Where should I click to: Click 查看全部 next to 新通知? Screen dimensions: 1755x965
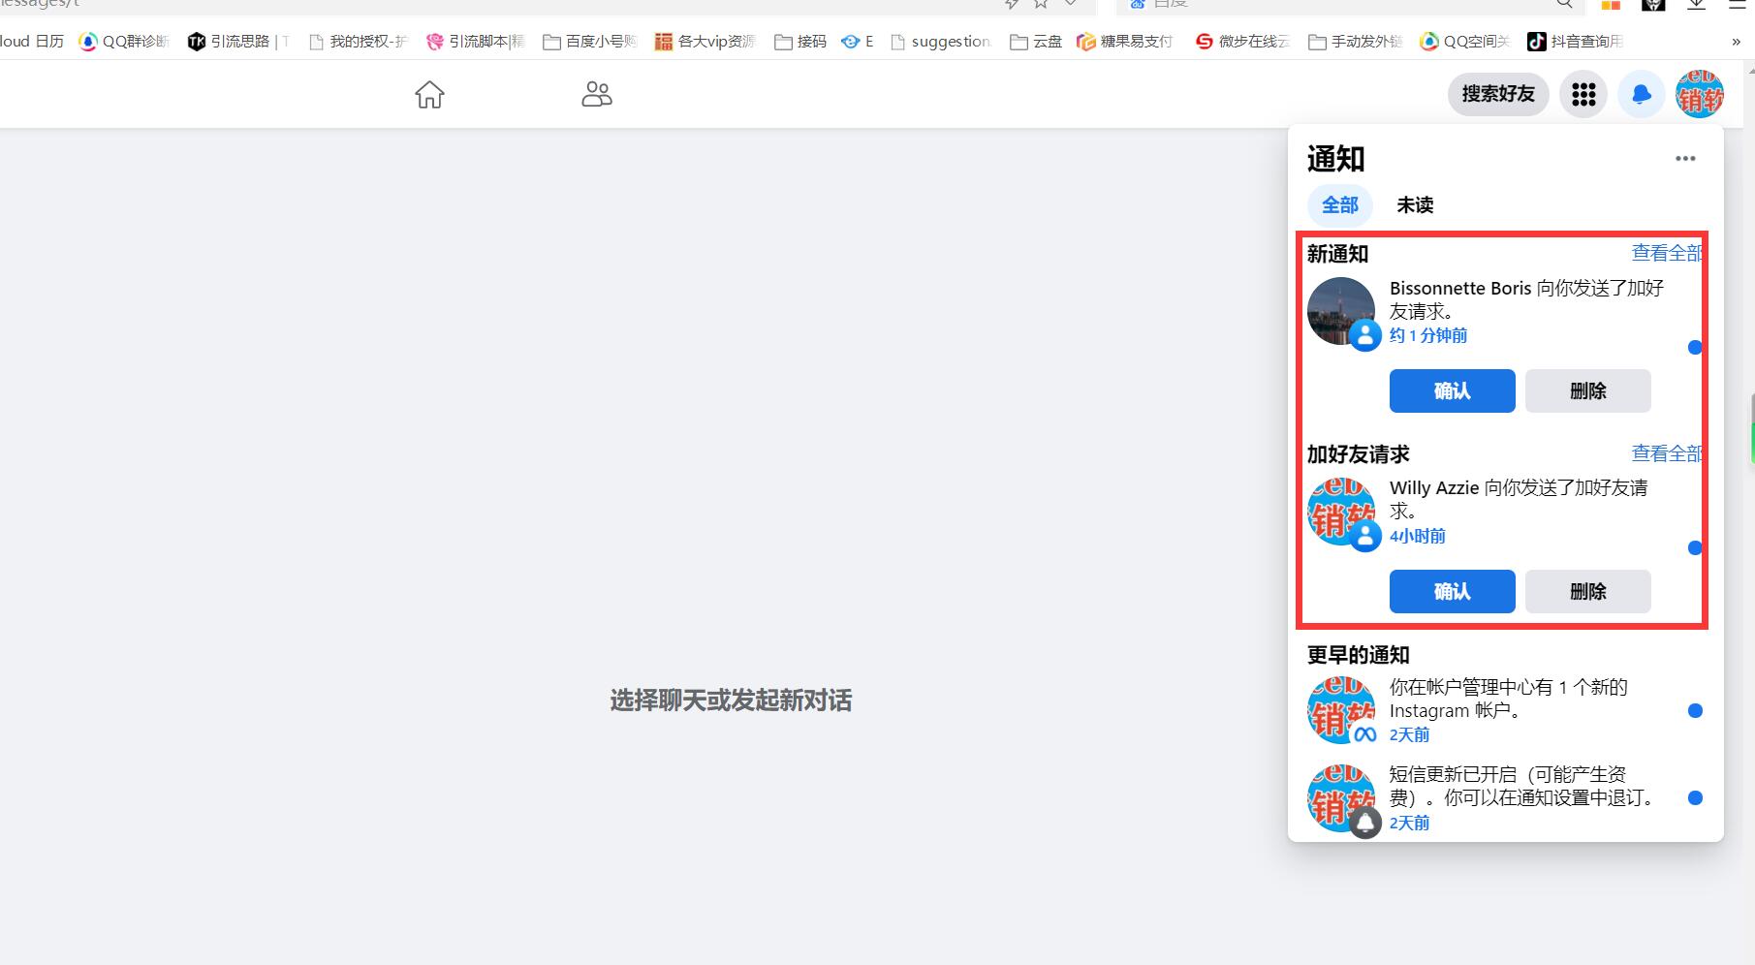click(x=1666, y=254)
